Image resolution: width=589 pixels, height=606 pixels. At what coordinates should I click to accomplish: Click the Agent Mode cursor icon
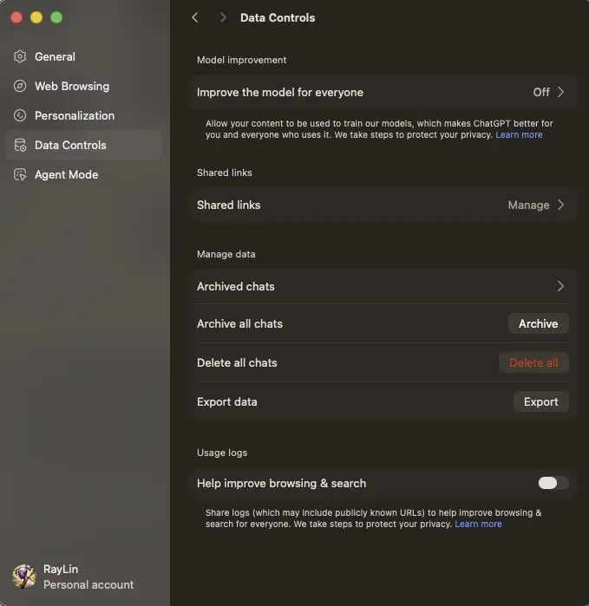click(20, 174)
